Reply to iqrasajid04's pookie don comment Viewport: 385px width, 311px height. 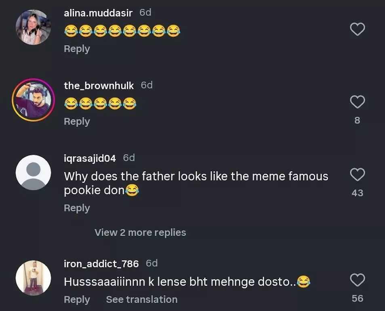tap(77, 208)
